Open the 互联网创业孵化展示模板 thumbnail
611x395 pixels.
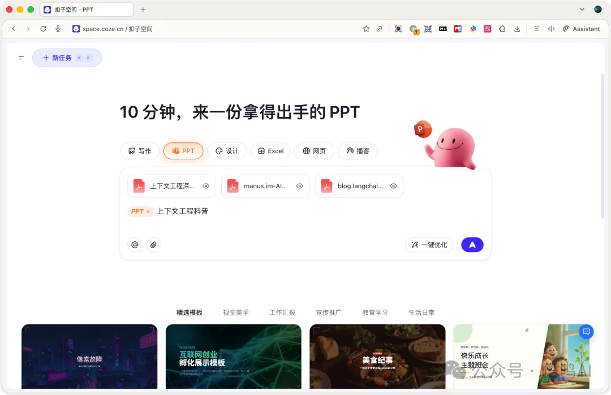pyautogui.click(x=233, y=356)
